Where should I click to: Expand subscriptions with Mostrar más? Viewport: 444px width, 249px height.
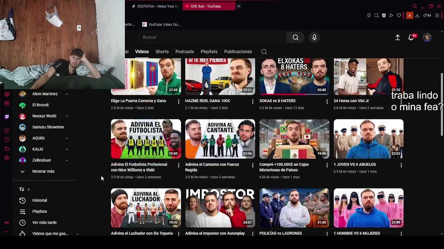[x=44, y=171]
